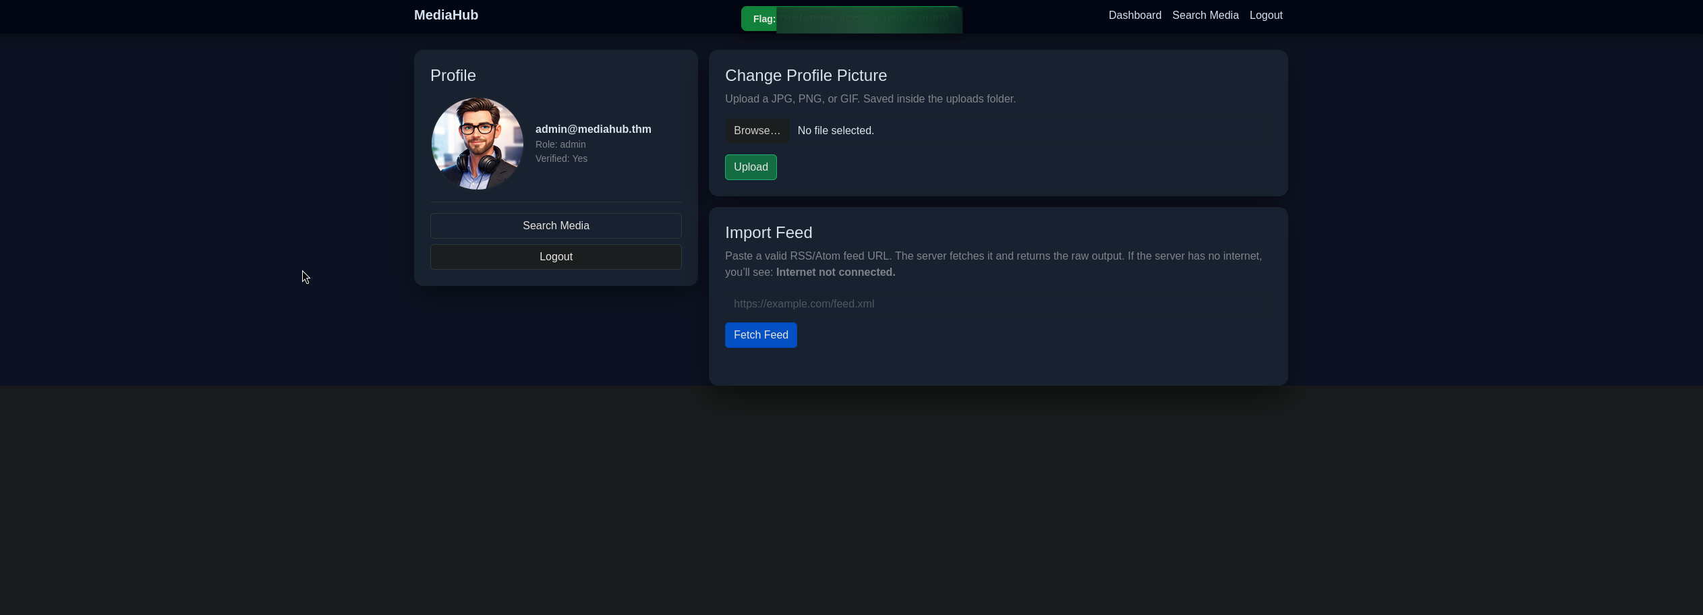This screenshot has width=1703, height=615.
Task: Click the Import Feed heading
Action: tap(769, 233)
